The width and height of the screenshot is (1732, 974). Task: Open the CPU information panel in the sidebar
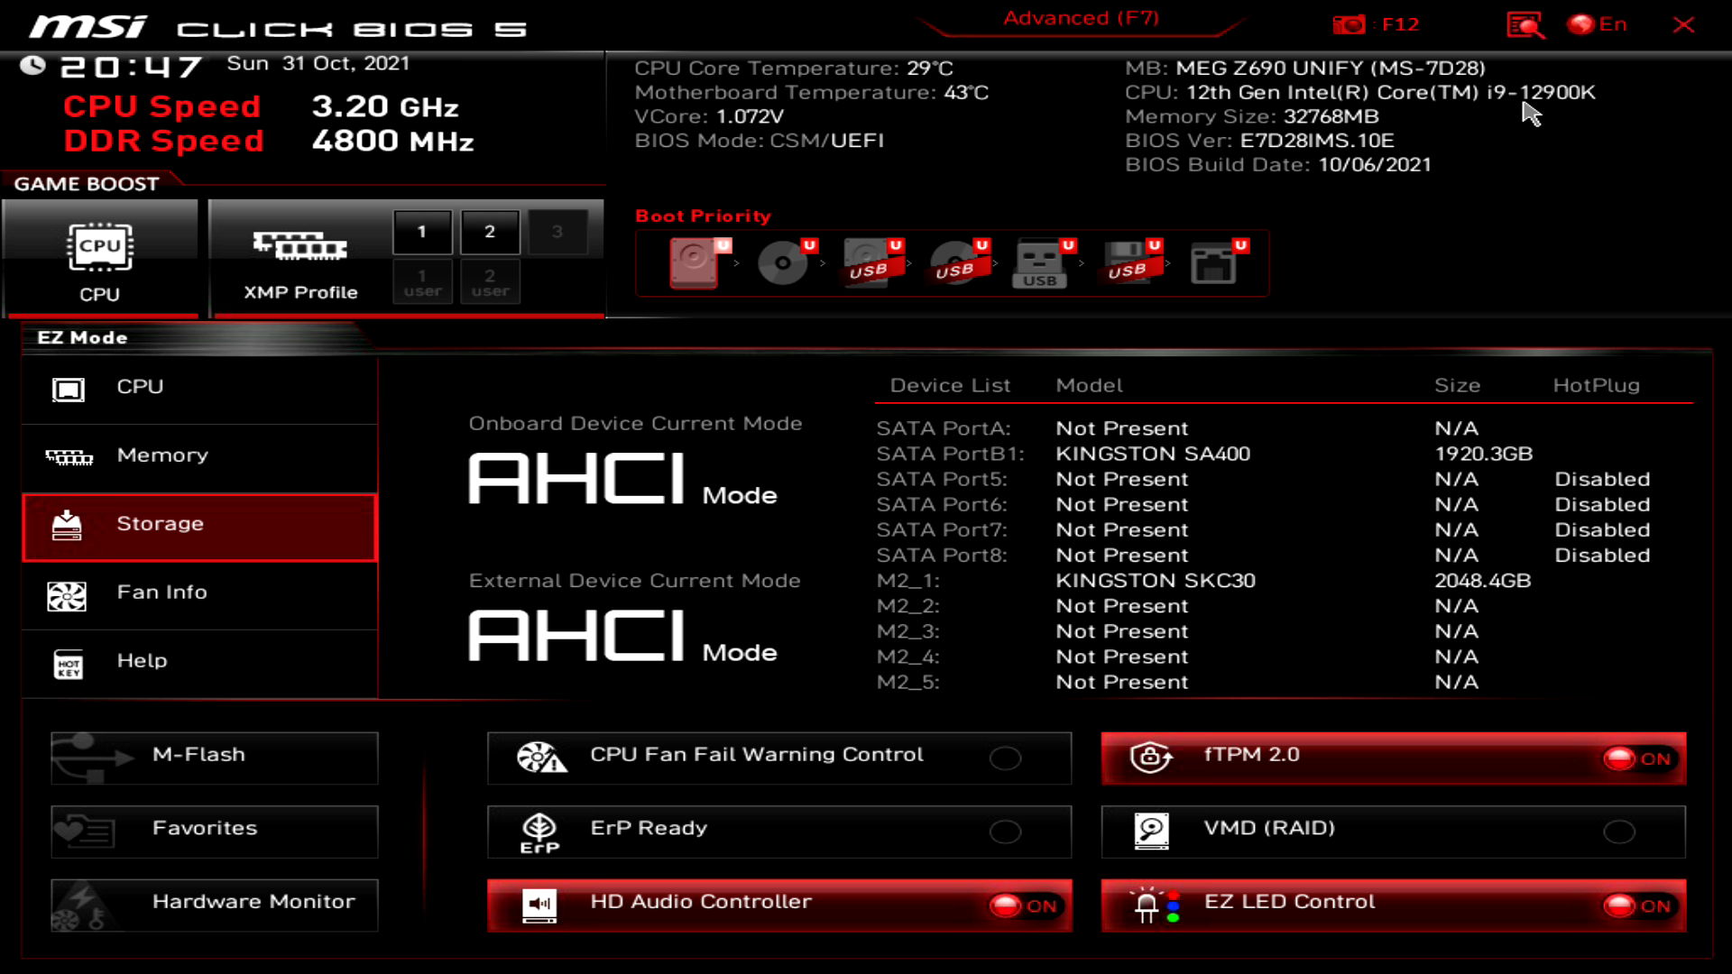tap(140, 386)
